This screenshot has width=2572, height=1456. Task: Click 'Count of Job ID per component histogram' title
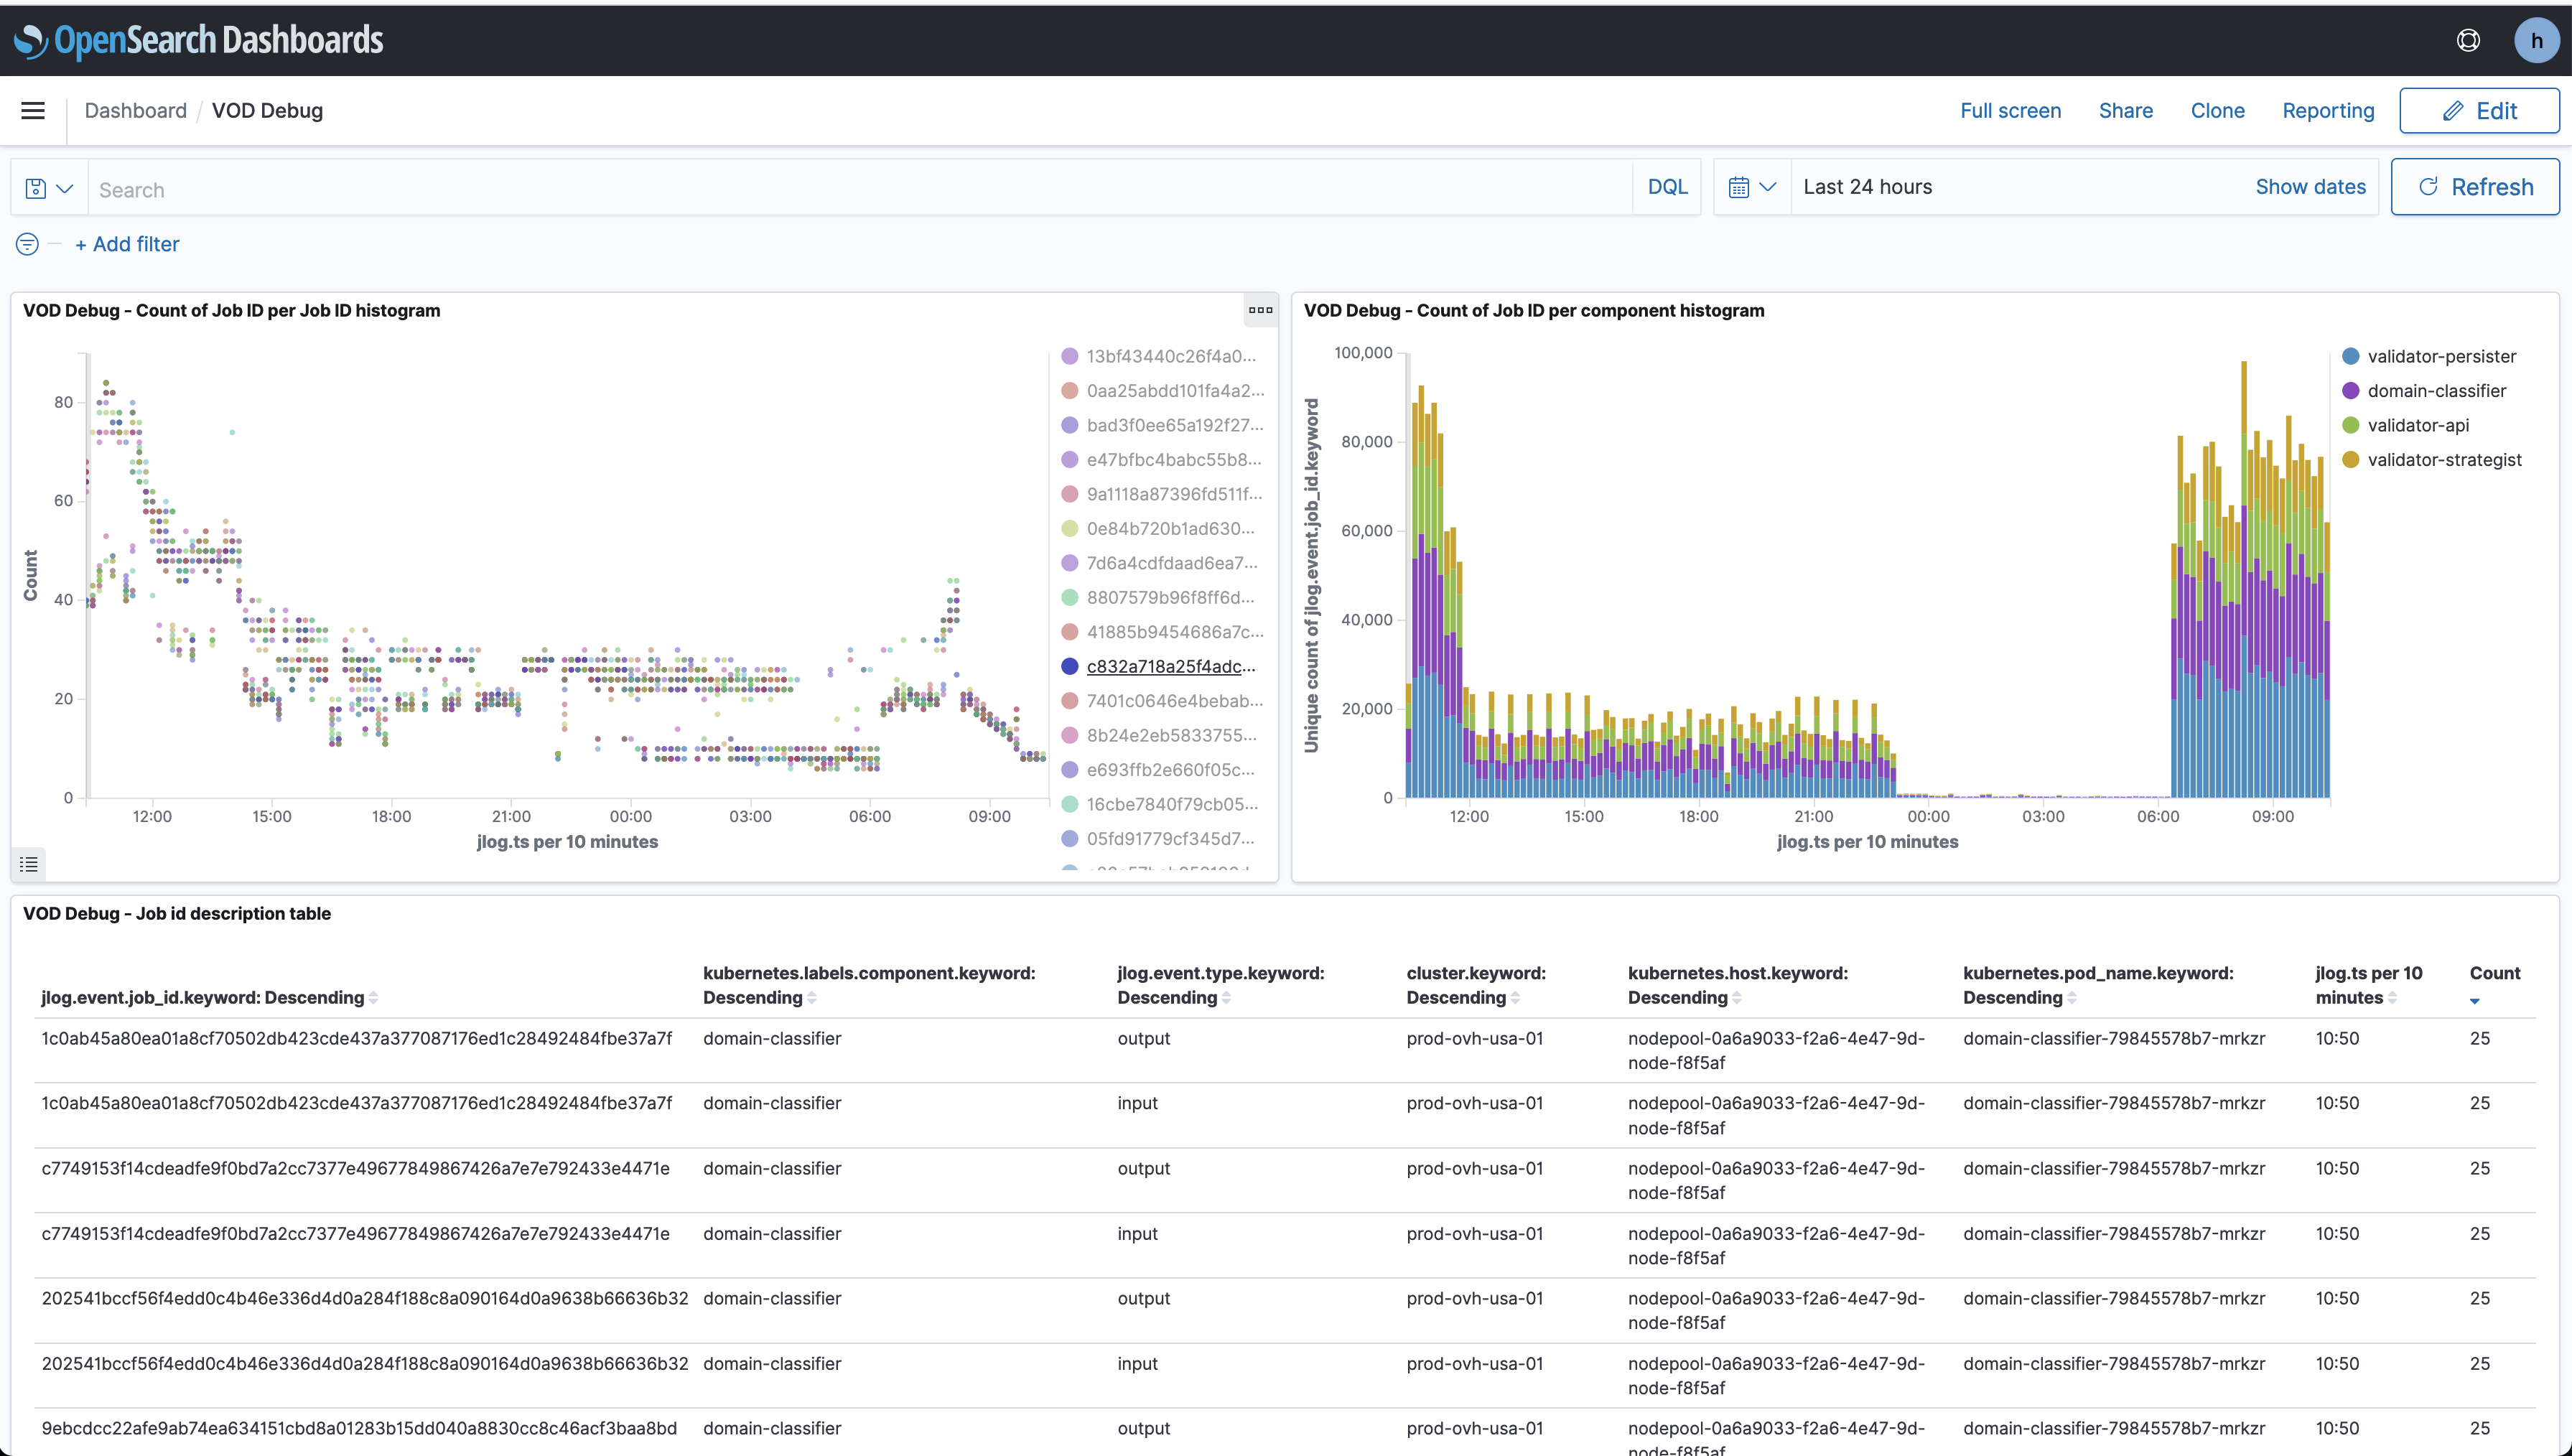pos(1534,310)
